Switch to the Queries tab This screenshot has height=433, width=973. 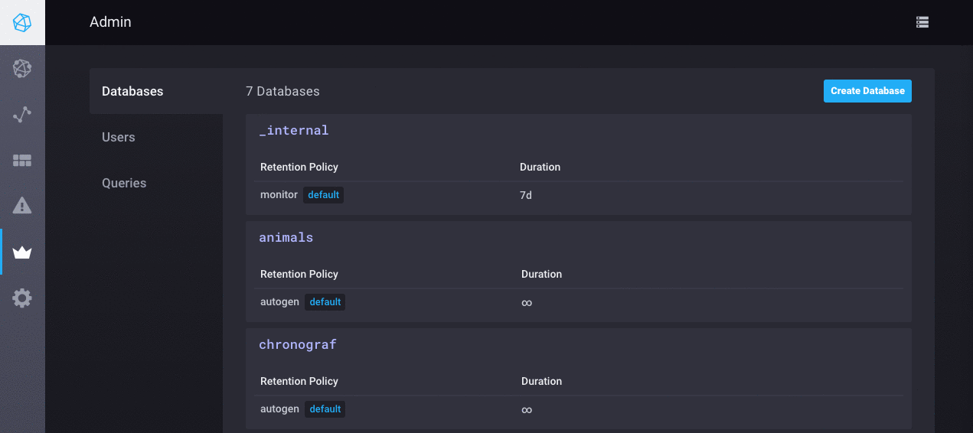pos(124,183)
